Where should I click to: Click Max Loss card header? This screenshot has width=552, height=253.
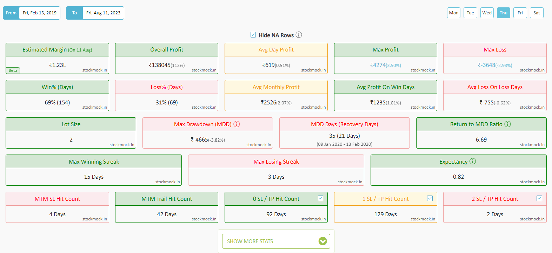point(495,50)
